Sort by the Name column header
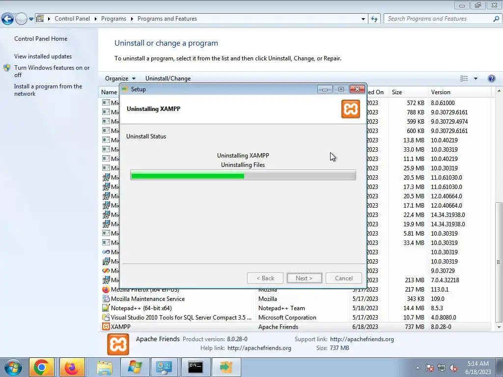The image size is (503, 377). click(x=109, y=92)
